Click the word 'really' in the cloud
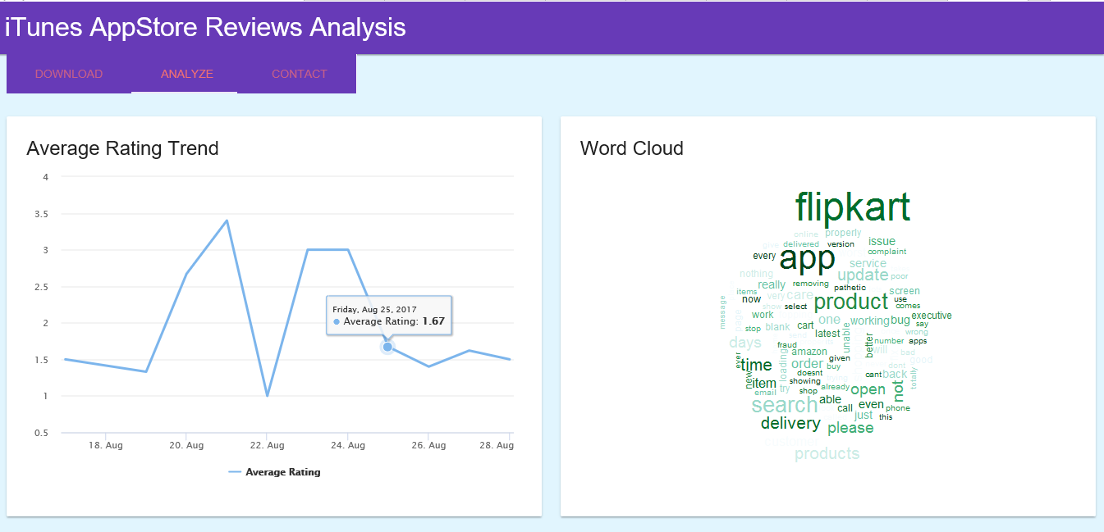This screenshot has width=1104, height=532. [772, 284]
